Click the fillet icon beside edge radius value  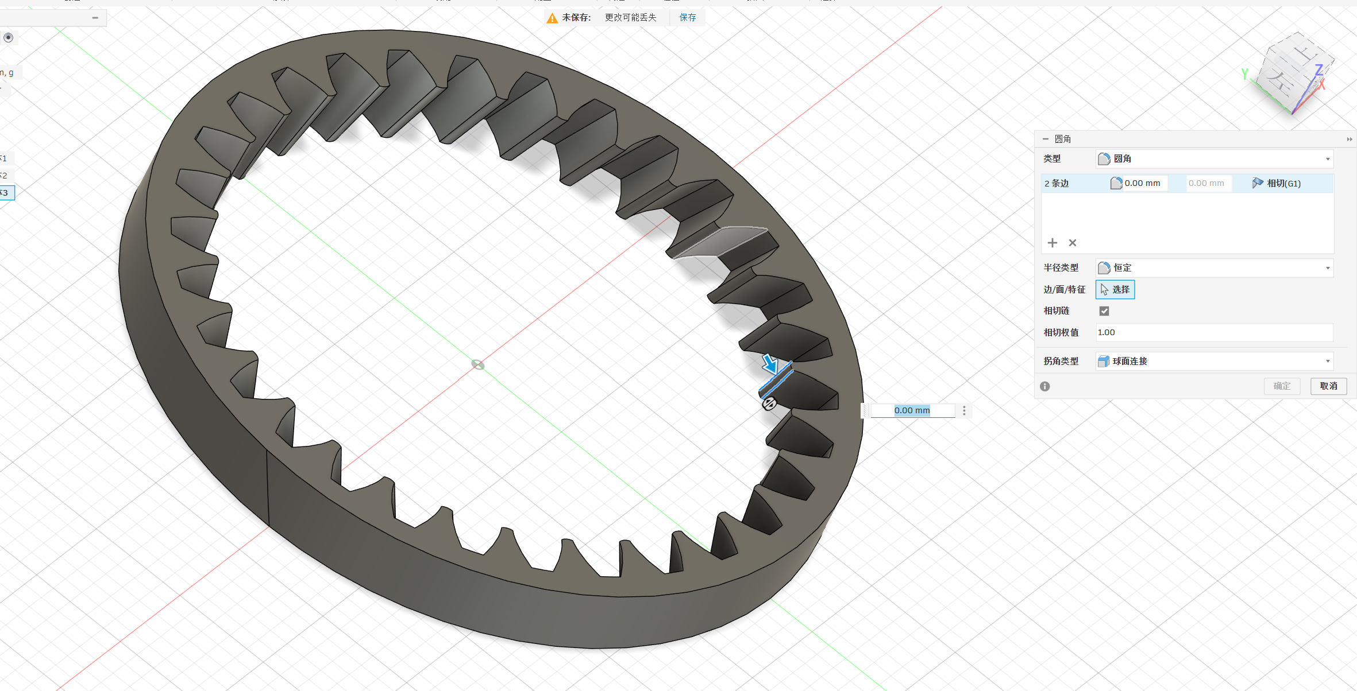[x=1116, y=184]
